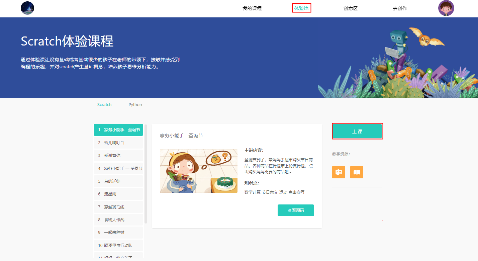The image size is (478, 261).
Task: Click the 知识点 heading
Action: coord(252,183)
